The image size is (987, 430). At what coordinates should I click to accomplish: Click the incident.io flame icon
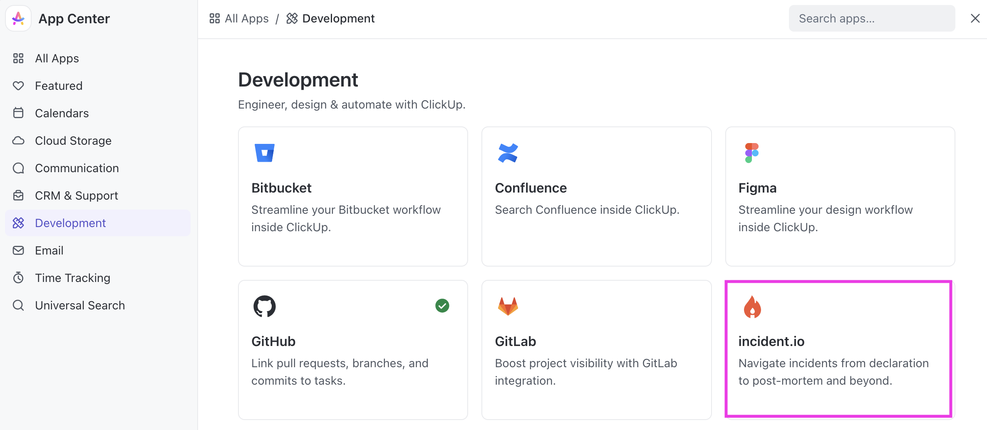tap(751, 307)
